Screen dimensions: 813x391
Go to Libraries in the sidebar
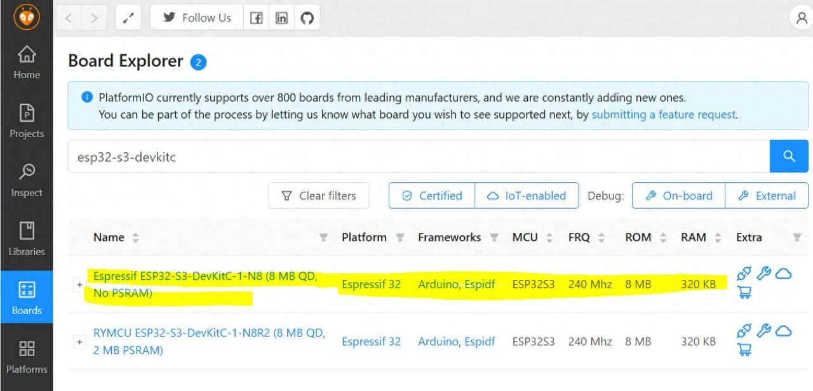click(27, 239)
